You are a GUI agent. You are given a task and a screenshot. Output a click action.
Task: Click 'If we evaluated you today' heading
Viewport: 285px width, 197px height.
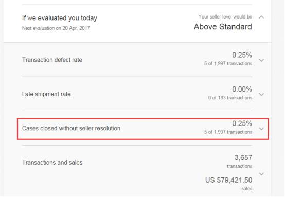[60, 18]
